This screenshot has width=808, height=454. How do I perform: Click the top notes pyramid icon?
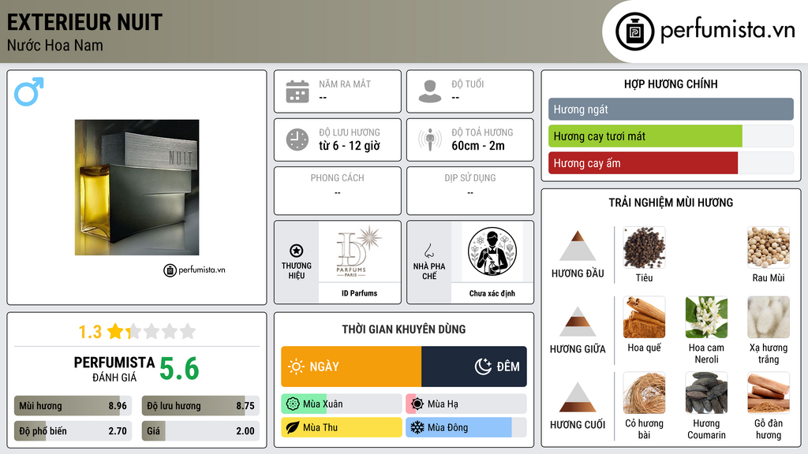click(x=578, y=246)
